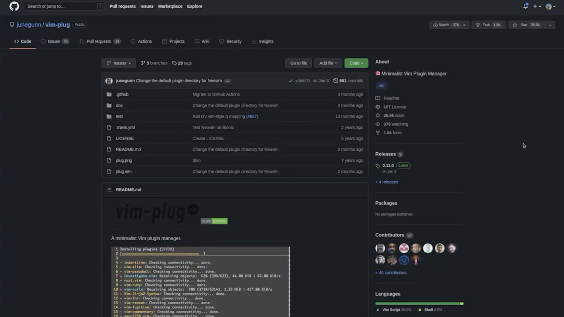
Task: Open the notifications bell
Action: 526,6
